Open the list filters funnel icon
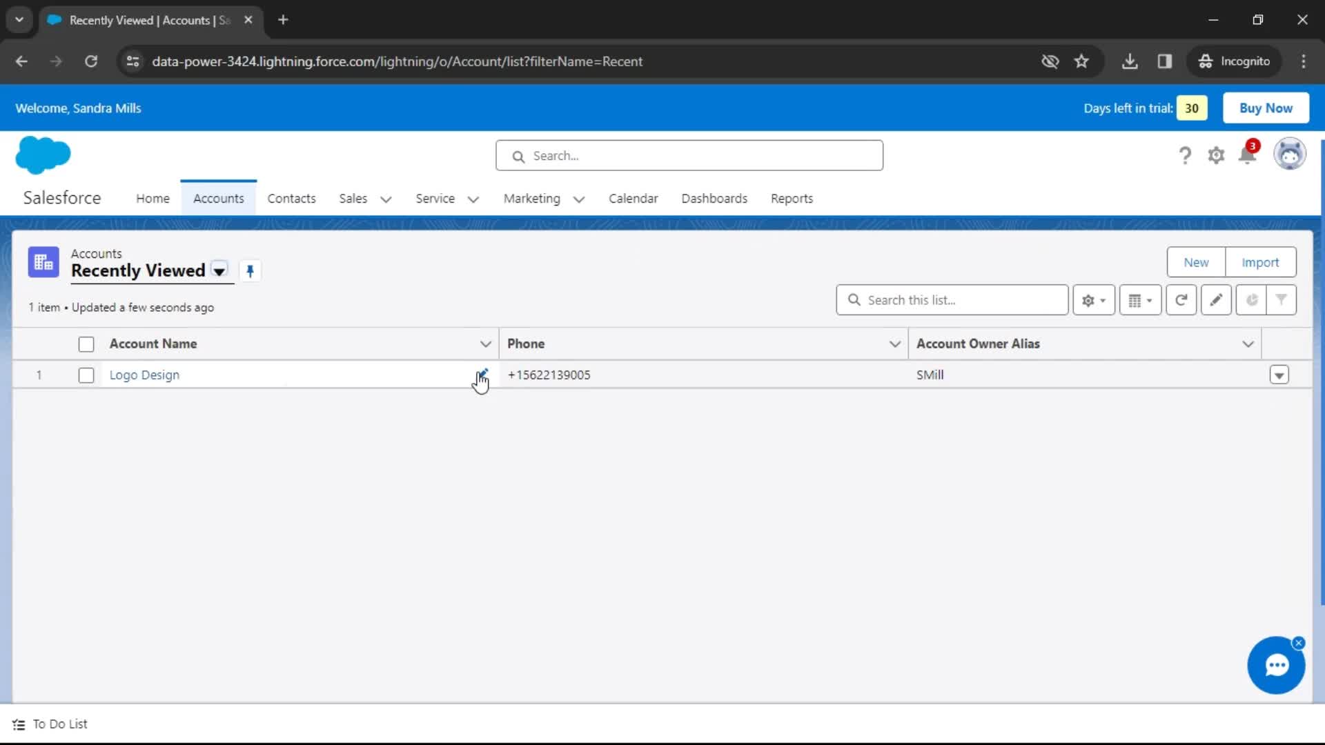Screen dimensions: 1325x745 [1281, 300]
